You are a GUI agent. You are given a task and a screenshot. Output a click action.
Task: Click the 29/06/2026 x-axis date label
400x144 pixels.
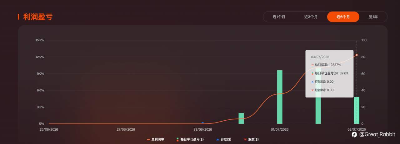point(203,129)
